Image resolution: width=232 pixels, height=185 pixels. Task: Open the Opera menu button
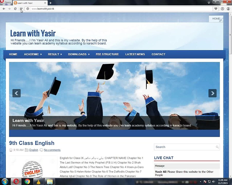[6, 2]
